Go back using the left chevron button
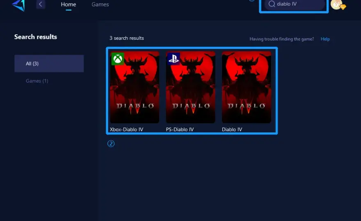The image size is (361, 221). pos(41,4)
